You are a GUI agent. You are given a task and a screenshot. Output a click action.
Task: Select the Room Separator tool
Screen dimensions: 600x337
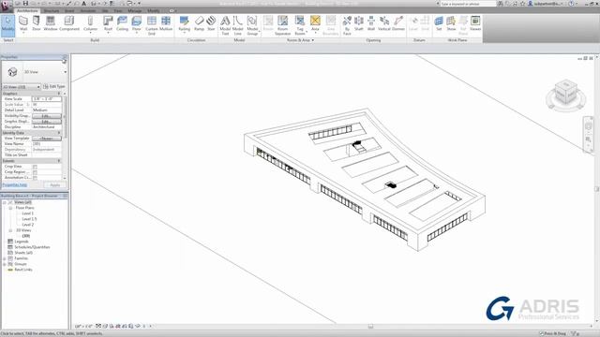283,25
